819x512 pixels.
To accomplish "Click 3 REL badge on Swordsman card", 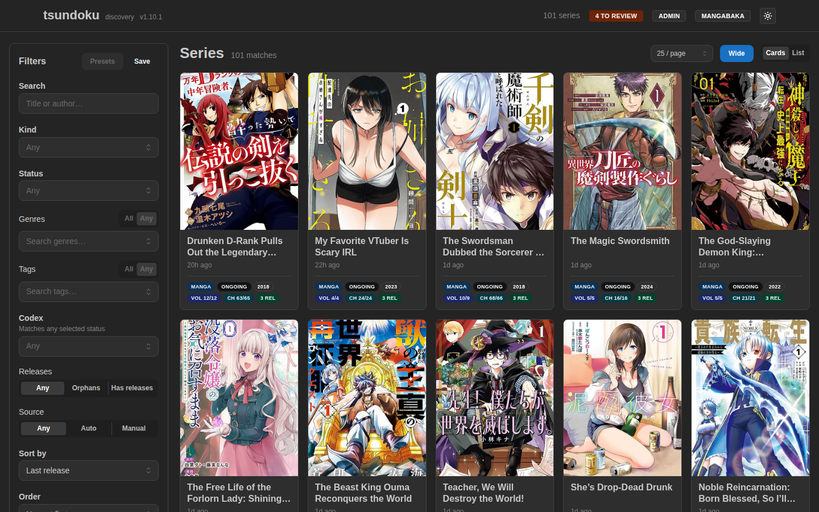I will tap(520, 298).
